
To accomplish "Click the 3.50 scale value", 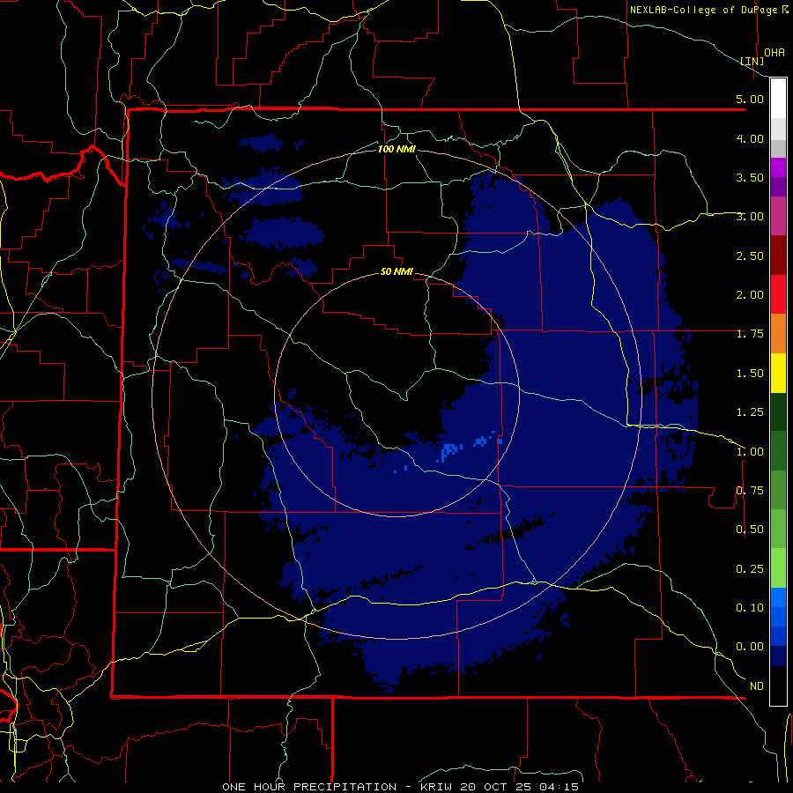I will pos(750,177).
